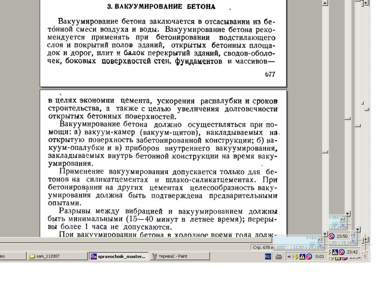Switch to the терива2 - Paint taskbar button
This screenshot has width=384, height=288.
pyautogui.click(x=180, y=256)
